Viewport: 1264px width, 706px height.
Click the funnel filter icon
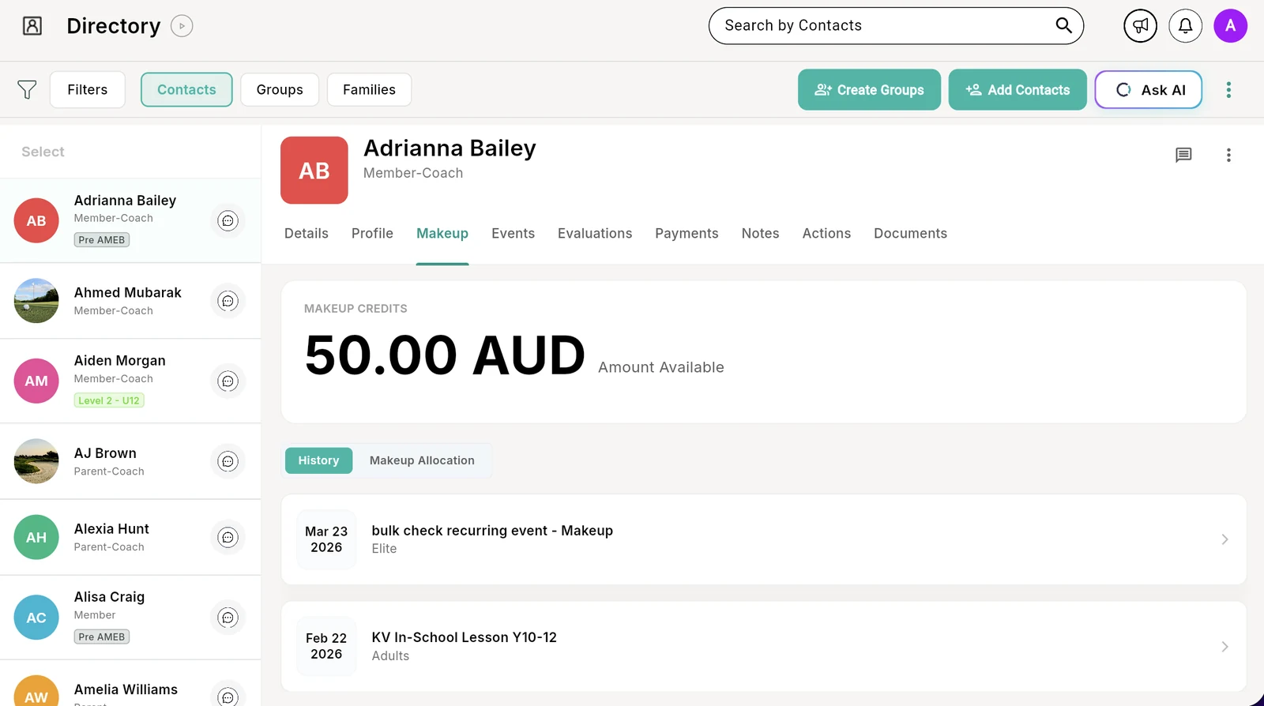tap(27, 90)
